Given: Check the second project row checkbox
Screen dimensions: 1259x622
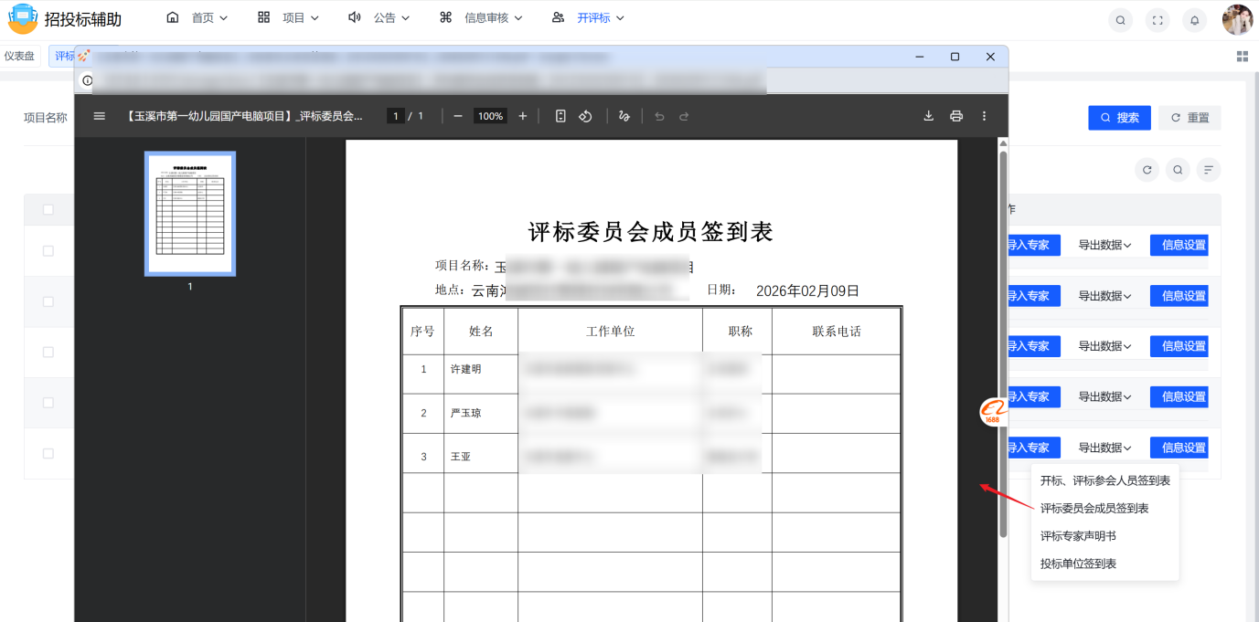Looking at the screenshot, I should click(x=48, y=300).
